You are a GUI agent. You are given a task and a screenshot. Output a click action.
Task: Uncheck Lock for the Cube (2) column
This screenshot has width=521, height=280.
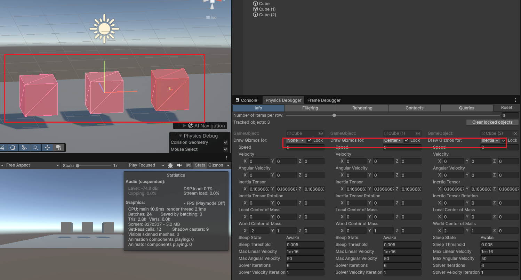coord(504,140)
